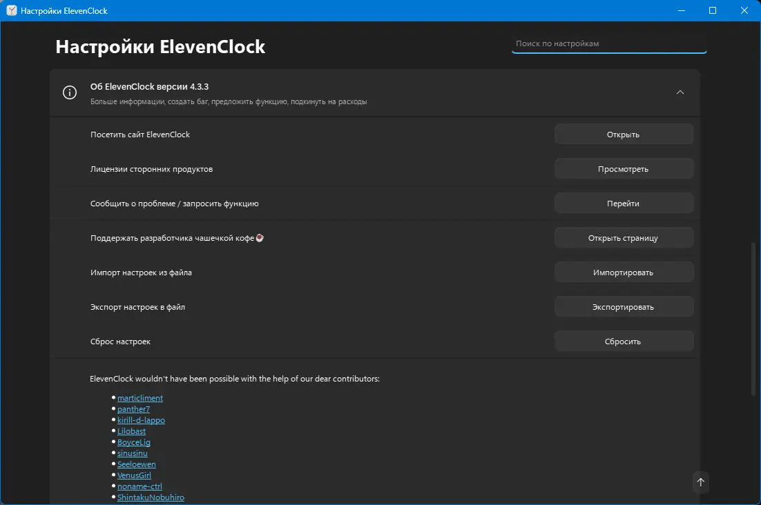The image size is (761, 505).
Task: Click the ShintakuNobuhiro link
Action: [x=151, y=497]
